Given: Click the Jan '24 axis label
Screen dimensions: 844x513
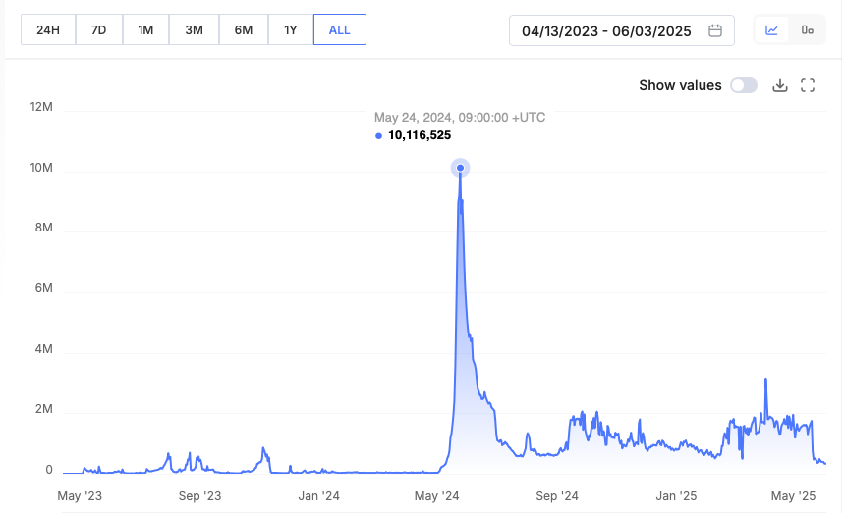Looking at the screenshot, I should (x=318, y=495).
